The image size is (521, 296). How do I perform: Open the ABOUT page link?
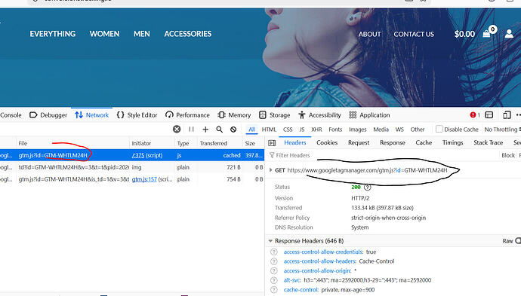point(369,34)
